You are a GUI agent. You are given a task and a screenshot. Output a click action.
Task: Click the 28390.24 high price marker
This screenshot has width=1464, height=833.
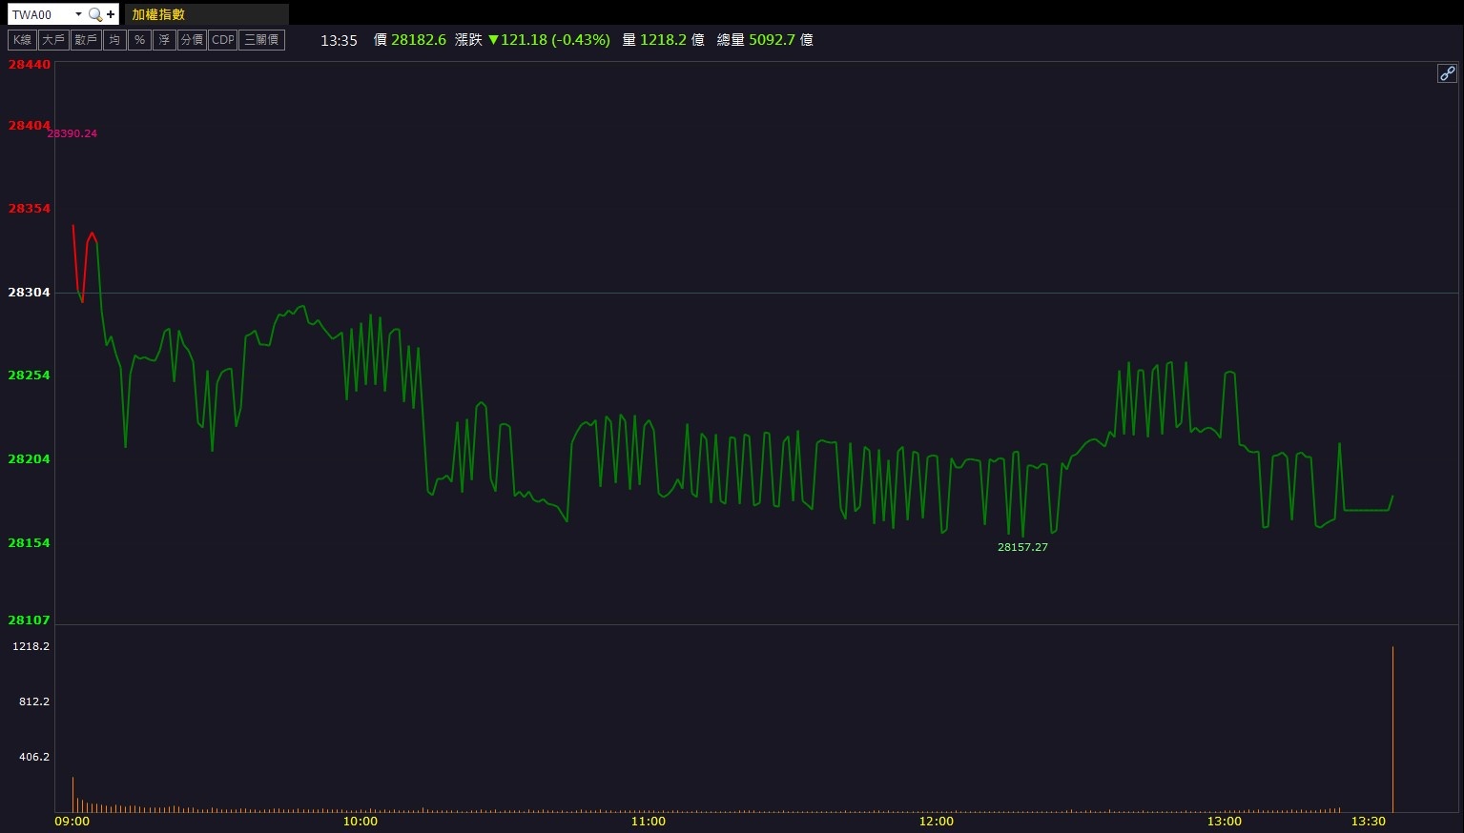pyautogui.click(x=72, y=133)
